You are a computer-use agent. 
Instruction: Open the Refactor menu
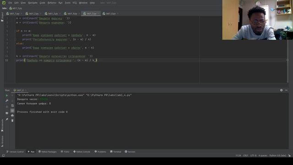coord(52,3)
